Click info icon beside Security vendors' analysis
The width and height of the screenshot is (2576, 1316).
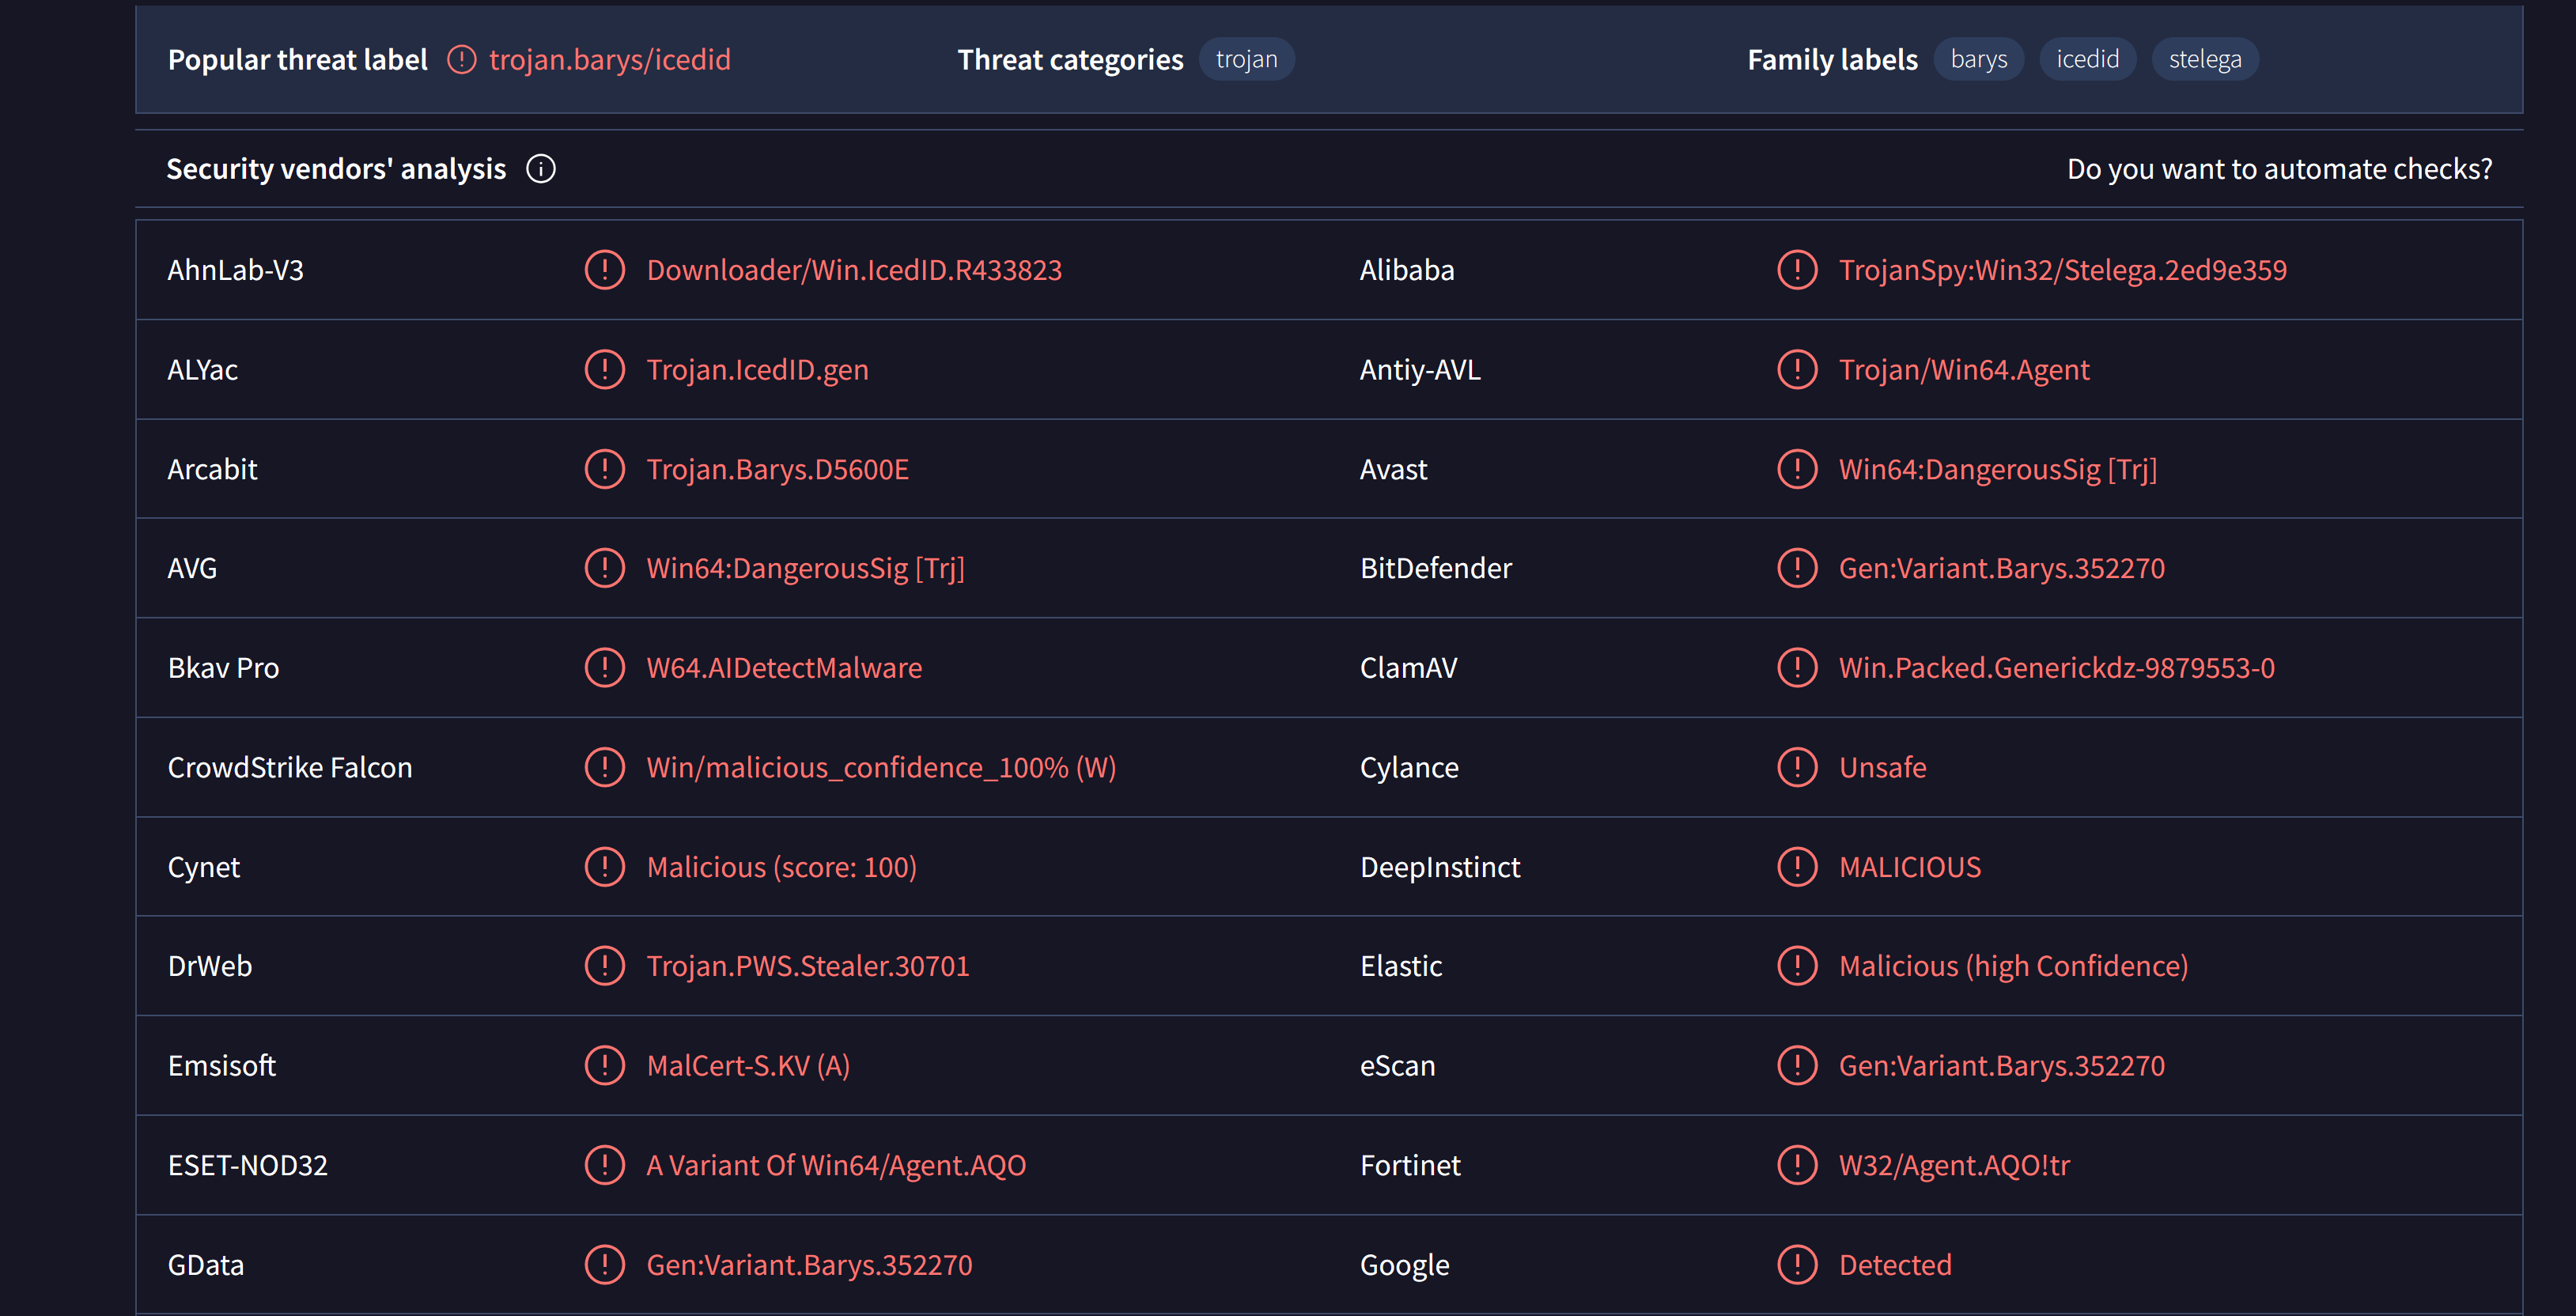coord(541,169)
